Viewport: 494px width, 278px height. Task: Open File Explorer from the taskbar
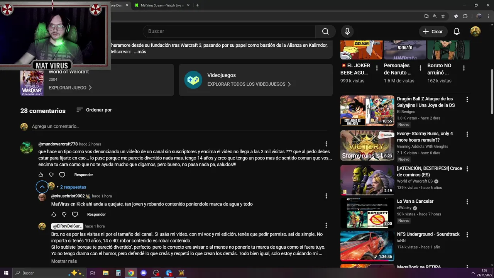[105, 273]
